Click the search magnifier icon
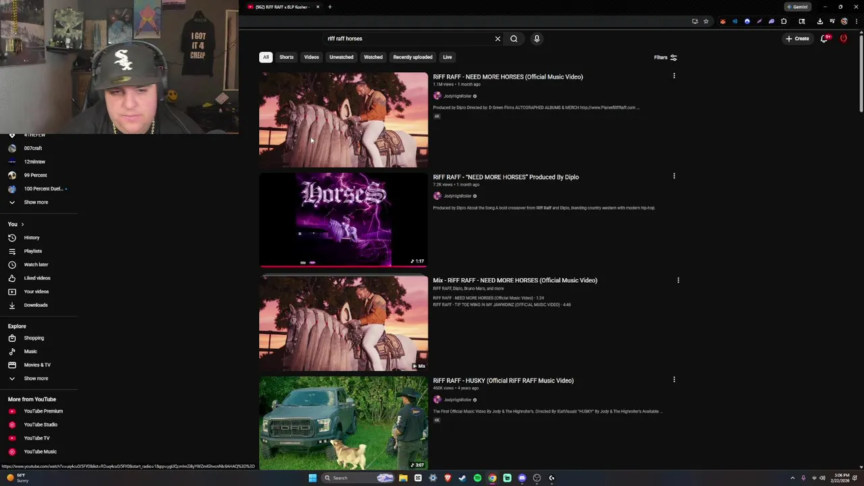Screen dimensions: 864x486 coord(514,38)
